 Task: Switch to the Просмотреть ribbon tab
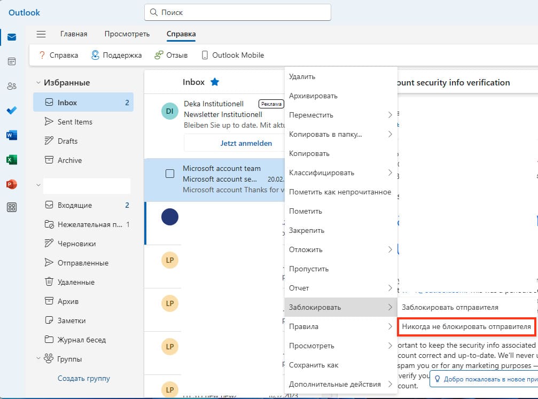click(x=127, y=34)
